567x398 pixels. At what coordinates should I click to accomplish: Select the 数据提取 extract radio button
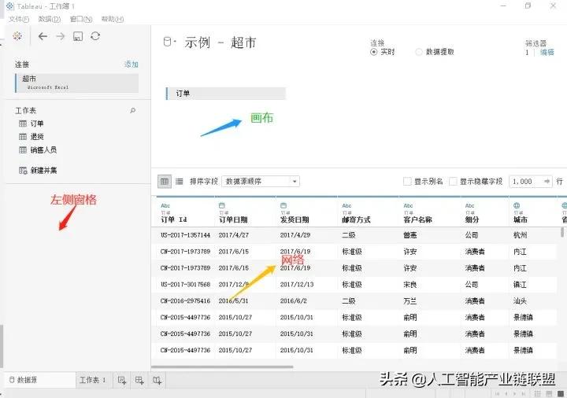[419, 52]
